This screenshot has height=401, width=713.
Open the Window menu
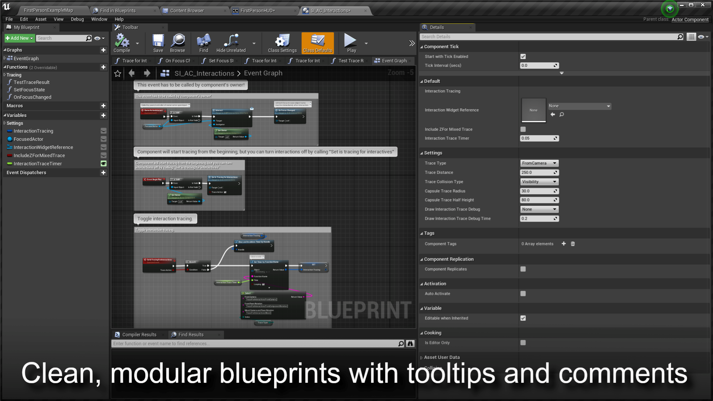click(x=99, y=19)
